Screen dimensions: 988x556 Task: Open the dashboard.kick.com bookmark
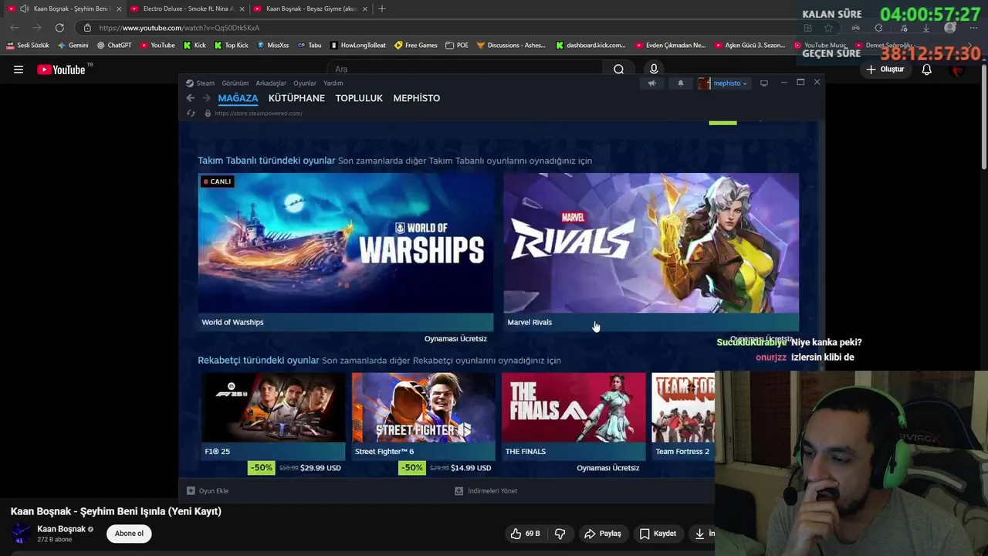point(591,46)
